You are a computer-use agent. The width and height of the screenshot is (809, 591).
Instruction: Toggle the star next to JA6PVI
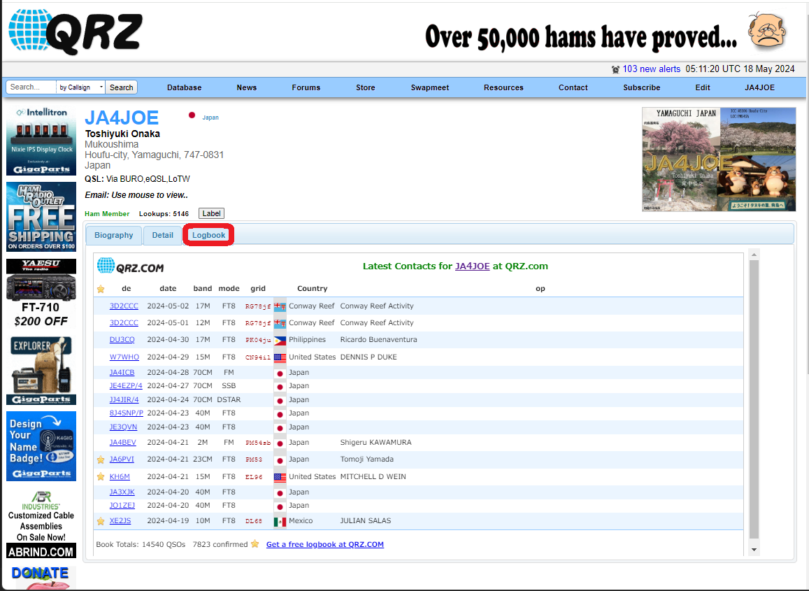(100, 460)
